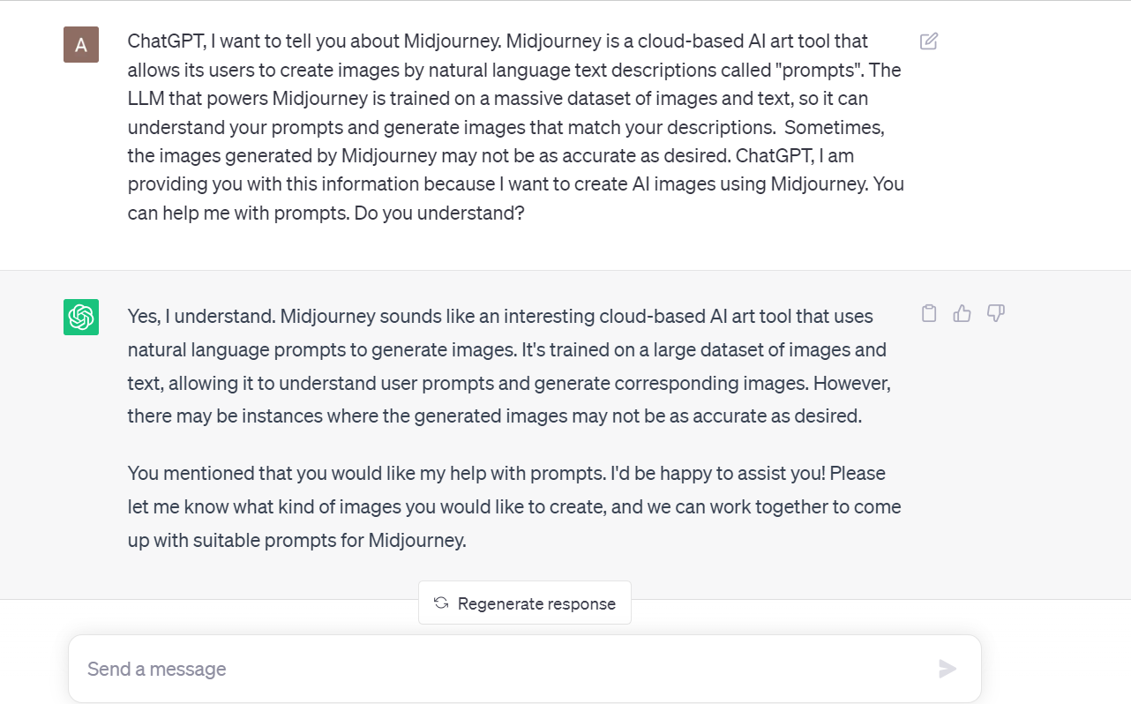This screenshot has width=1131, height=704.
Task: Mark the response with thumbs down
Action: tap(996, 313)
